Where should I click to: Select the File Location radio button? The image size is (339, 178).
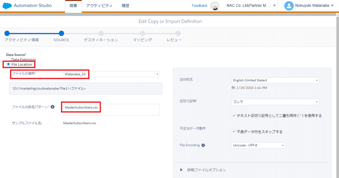tap(8, 64)
